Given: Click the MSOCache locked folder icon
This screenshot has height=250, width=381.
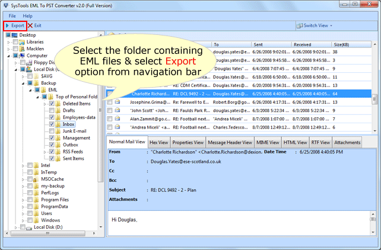Looking at the screenshot, I should 36,179.
